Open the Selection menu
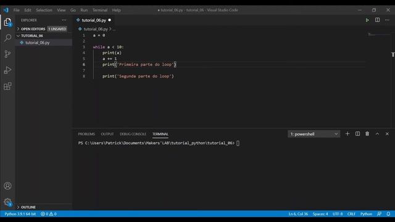 (44, 10)
